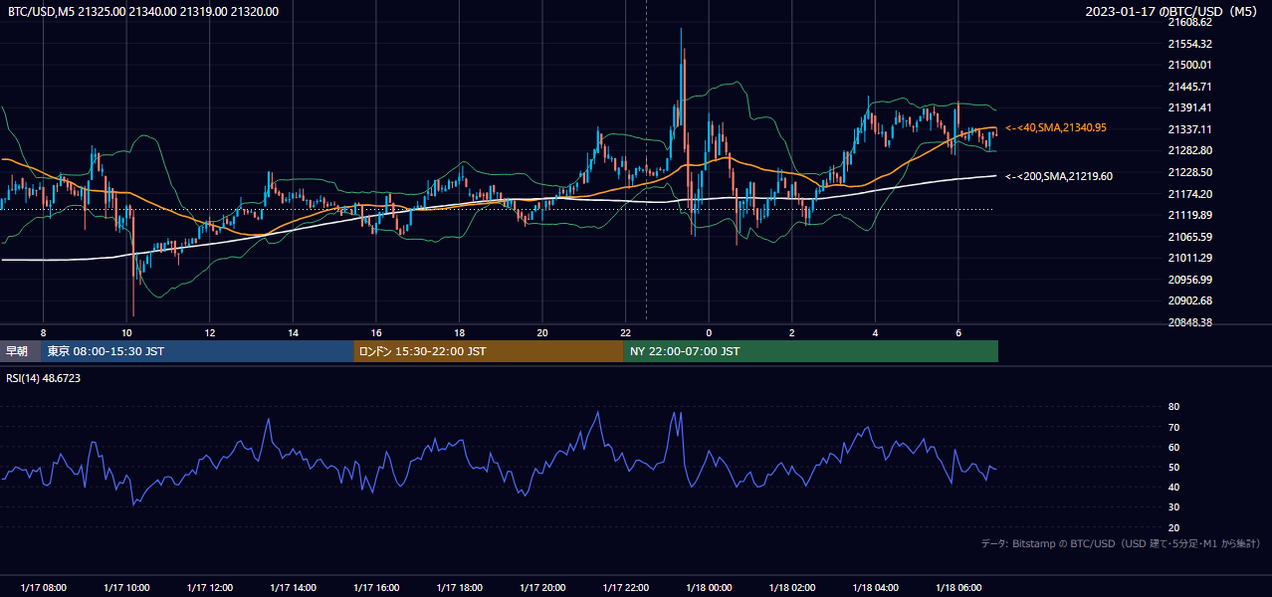The width and height of the screenshot is (1272, 597).
Task: Click the bottom time label 1/17 20:00
Action: point(541,588)
